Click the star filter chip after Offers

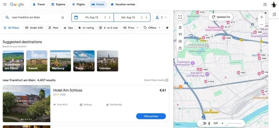point(167,28)
